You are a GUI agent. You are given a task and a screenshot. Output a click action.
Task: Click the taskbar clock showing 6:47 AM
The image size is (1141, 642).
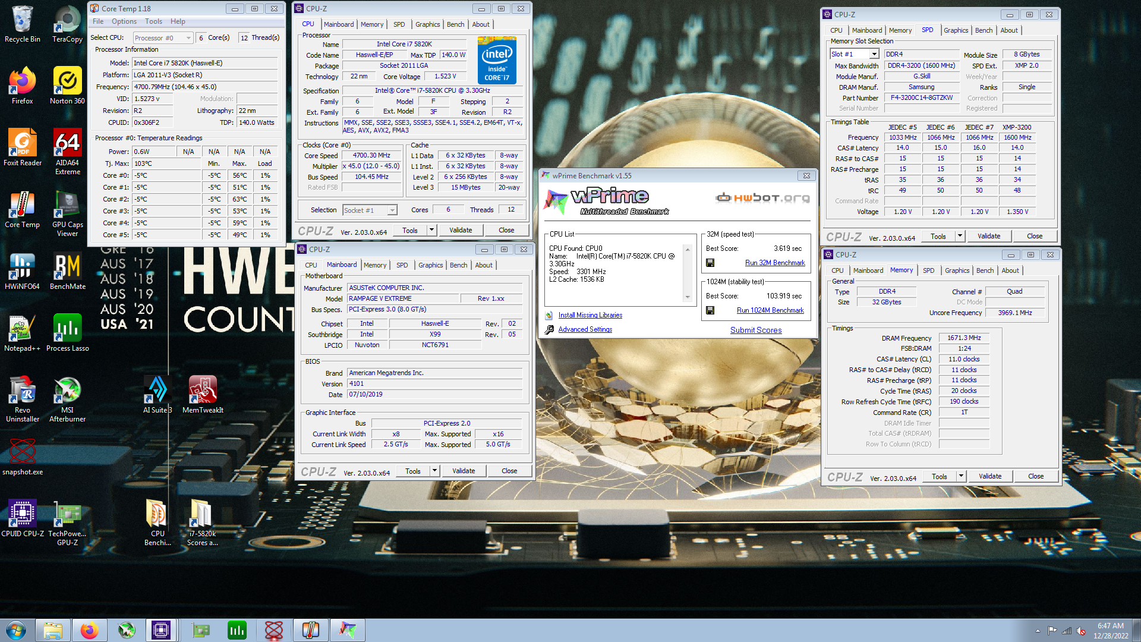pyautogui.click(x=1110, y=631)
